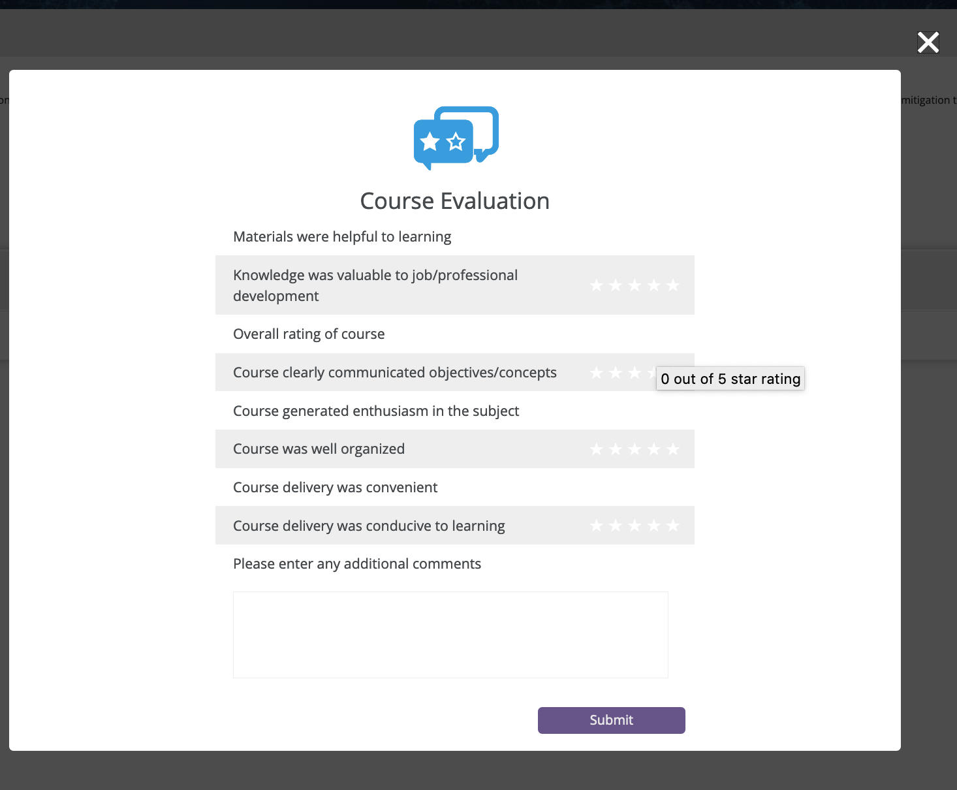Screen dimensions: 957x790
Task: Choose fourth star for Course was well organized
Action: pyautogui.click(x=654, y=449)
